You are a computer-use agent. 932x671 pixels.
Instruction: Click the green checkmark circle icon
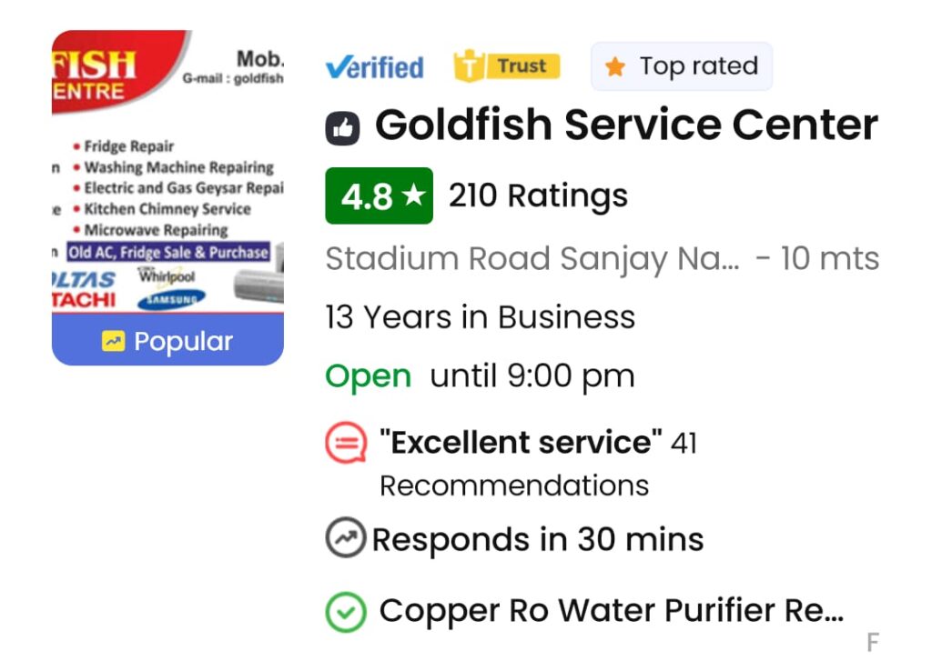coord(346,612)
